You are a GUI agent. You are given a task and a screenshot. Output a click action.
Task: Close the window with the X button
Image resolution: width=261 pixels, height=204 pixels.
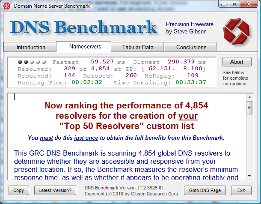pos(249,4)
